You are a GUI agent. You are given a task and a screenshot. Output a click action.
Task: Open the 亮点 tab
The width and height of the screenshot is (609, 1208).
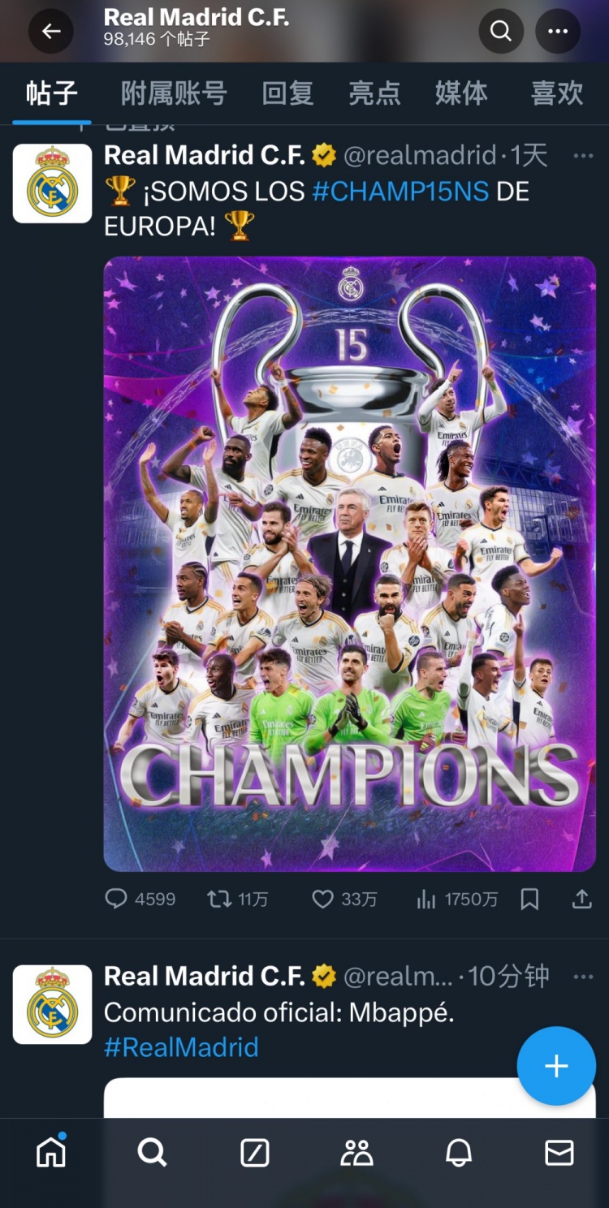tap(374, 93)
